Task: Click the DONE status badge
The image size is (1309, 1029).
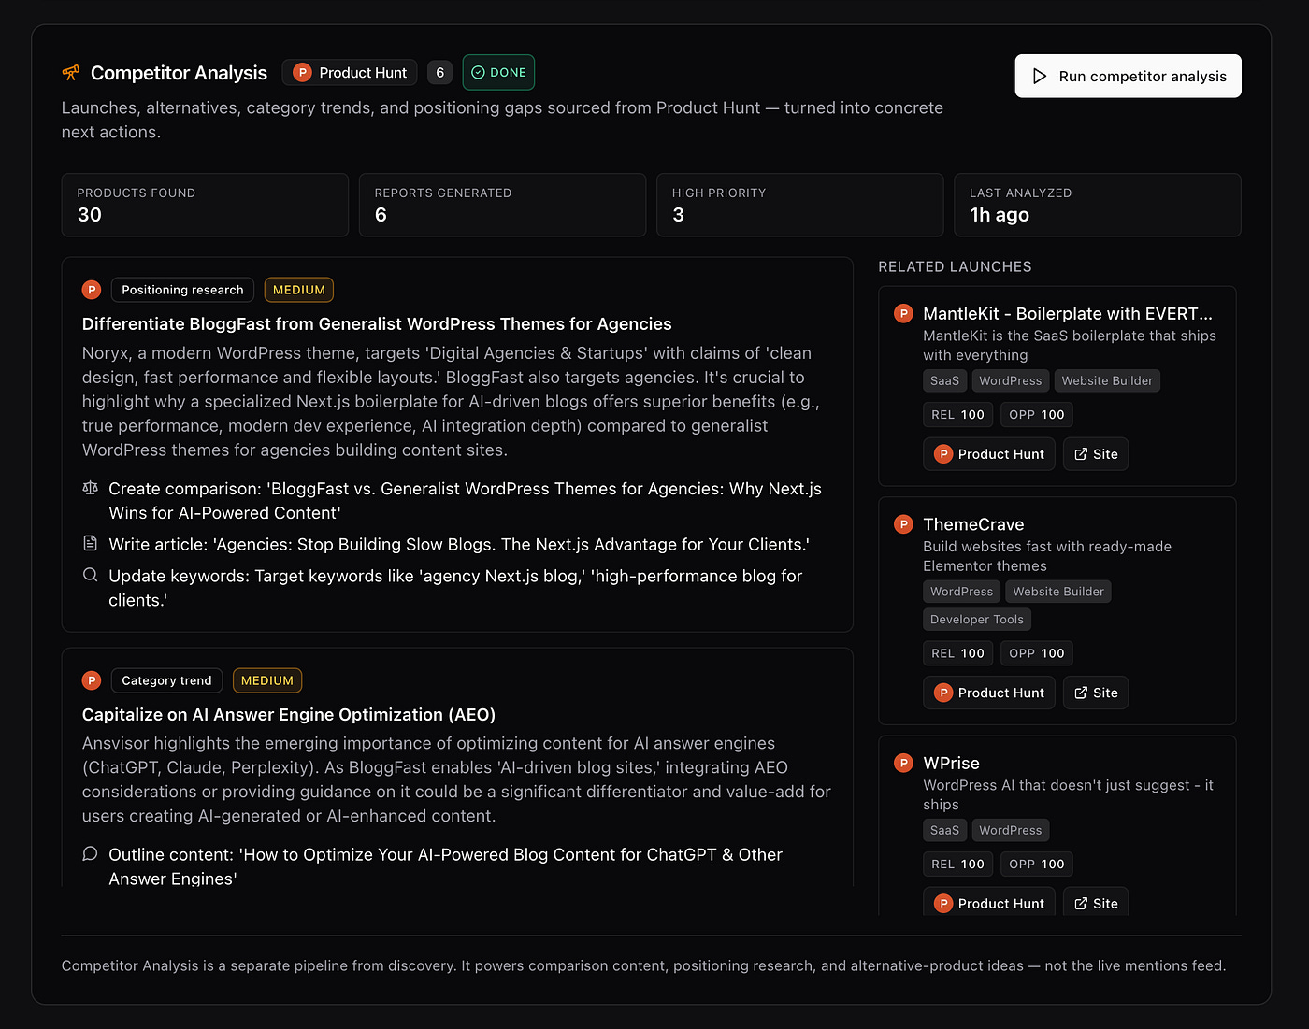Action: tap(498, 72)
